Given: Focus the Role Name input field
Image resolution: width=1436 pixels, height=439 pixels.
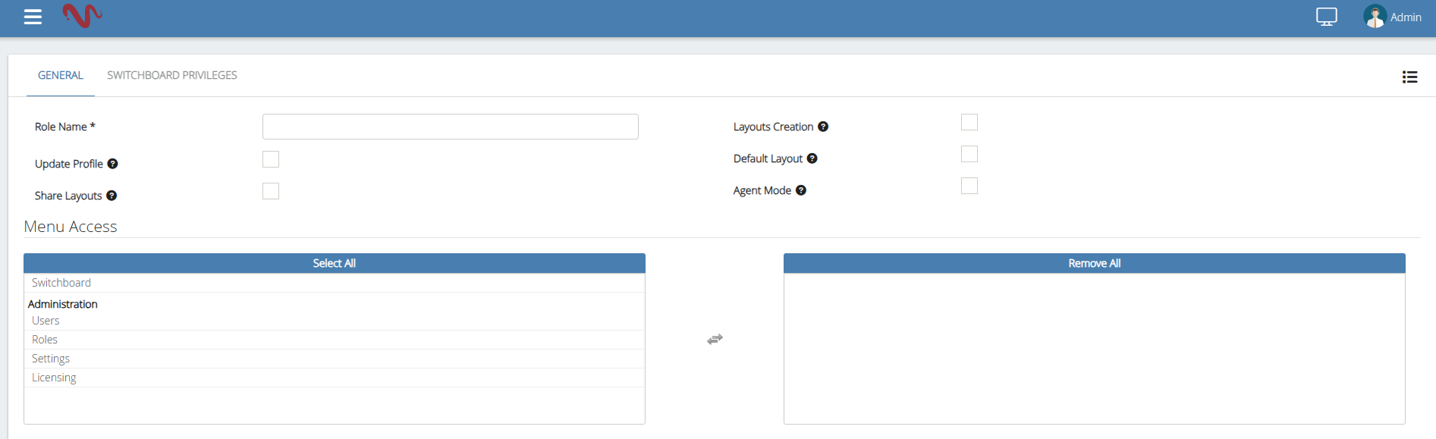Looking at the screenshot, I should coord(450,127).
